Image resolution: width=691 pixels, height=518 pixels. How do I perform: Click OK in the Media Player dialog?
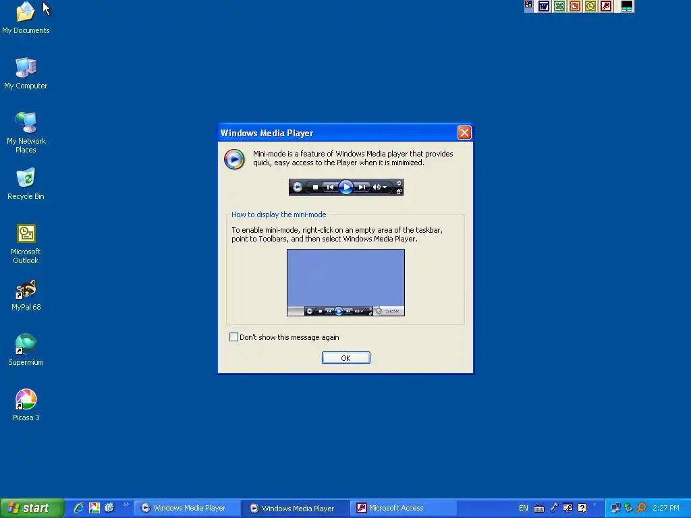coord(346,357)
